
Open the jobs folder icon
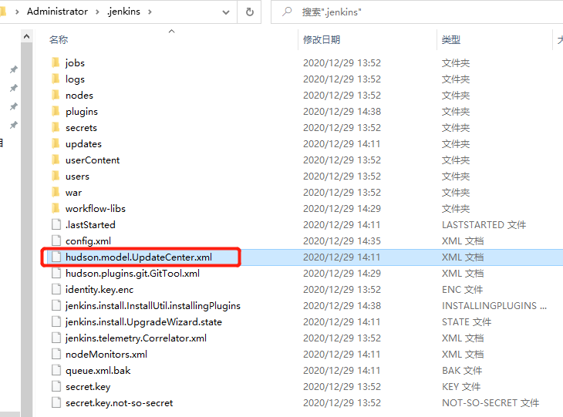(x=56, y=62)
